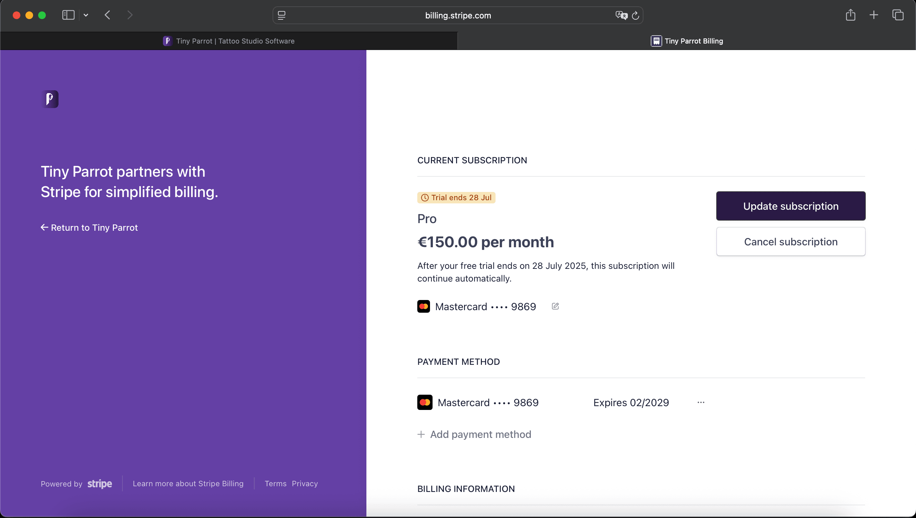Open a new tab with plus icon
This screenshot has width=916, height=518.
(x=874, y=15)
